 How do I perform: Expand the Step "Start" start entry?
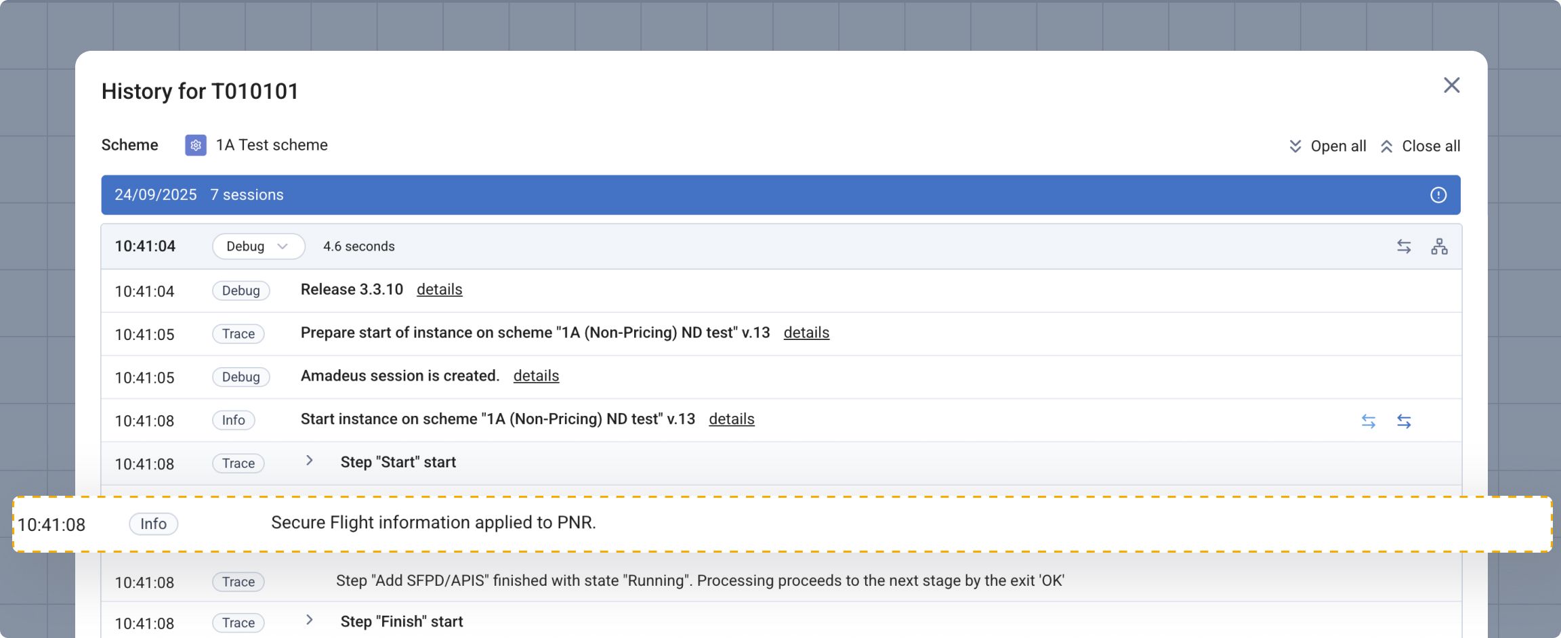pos(310,461)
